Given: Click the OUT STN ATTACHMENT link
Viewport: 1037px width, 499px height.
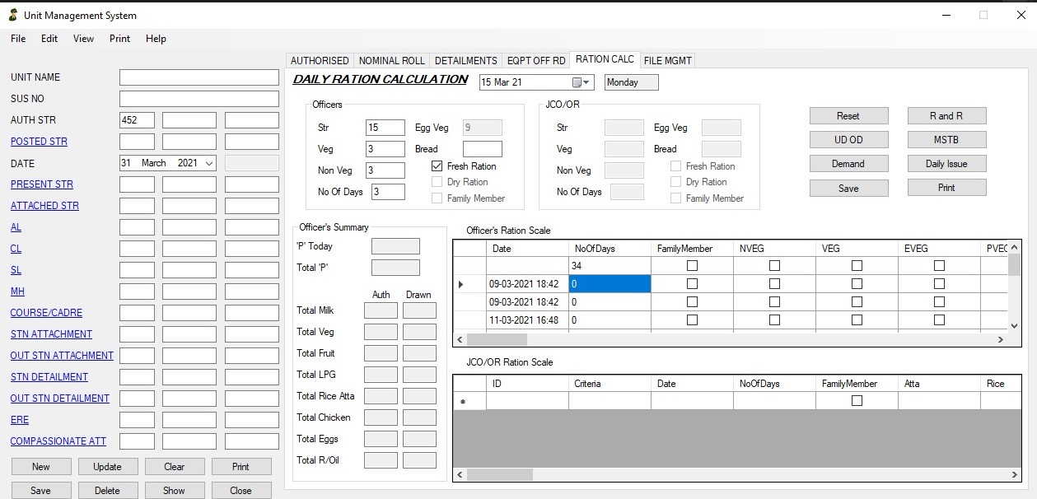Looking at the screenshot, I should coord(62,356).
